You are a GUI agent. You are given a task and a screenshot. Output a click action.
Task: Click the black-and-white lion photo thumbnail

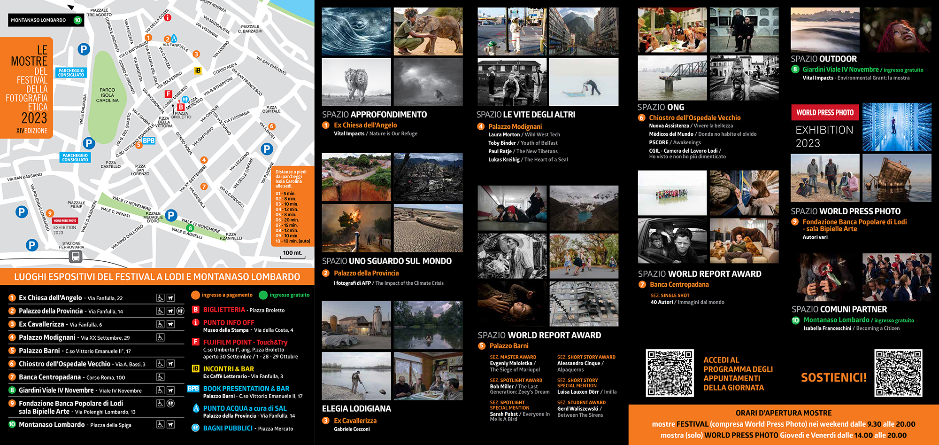(356, 82)
